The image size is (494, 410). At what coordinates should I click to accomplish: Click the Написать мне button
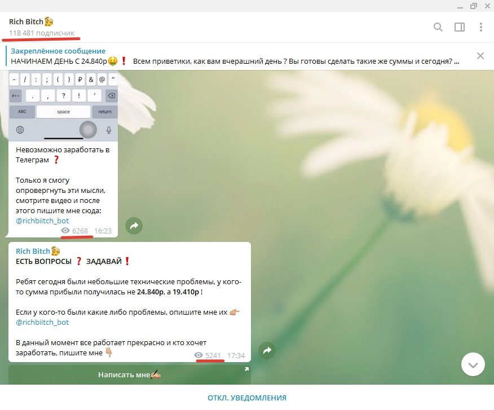pyautogui.click(x=130, y=374)
